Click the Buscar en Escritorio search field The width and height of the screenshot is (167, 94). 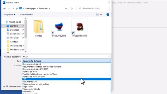93,8
